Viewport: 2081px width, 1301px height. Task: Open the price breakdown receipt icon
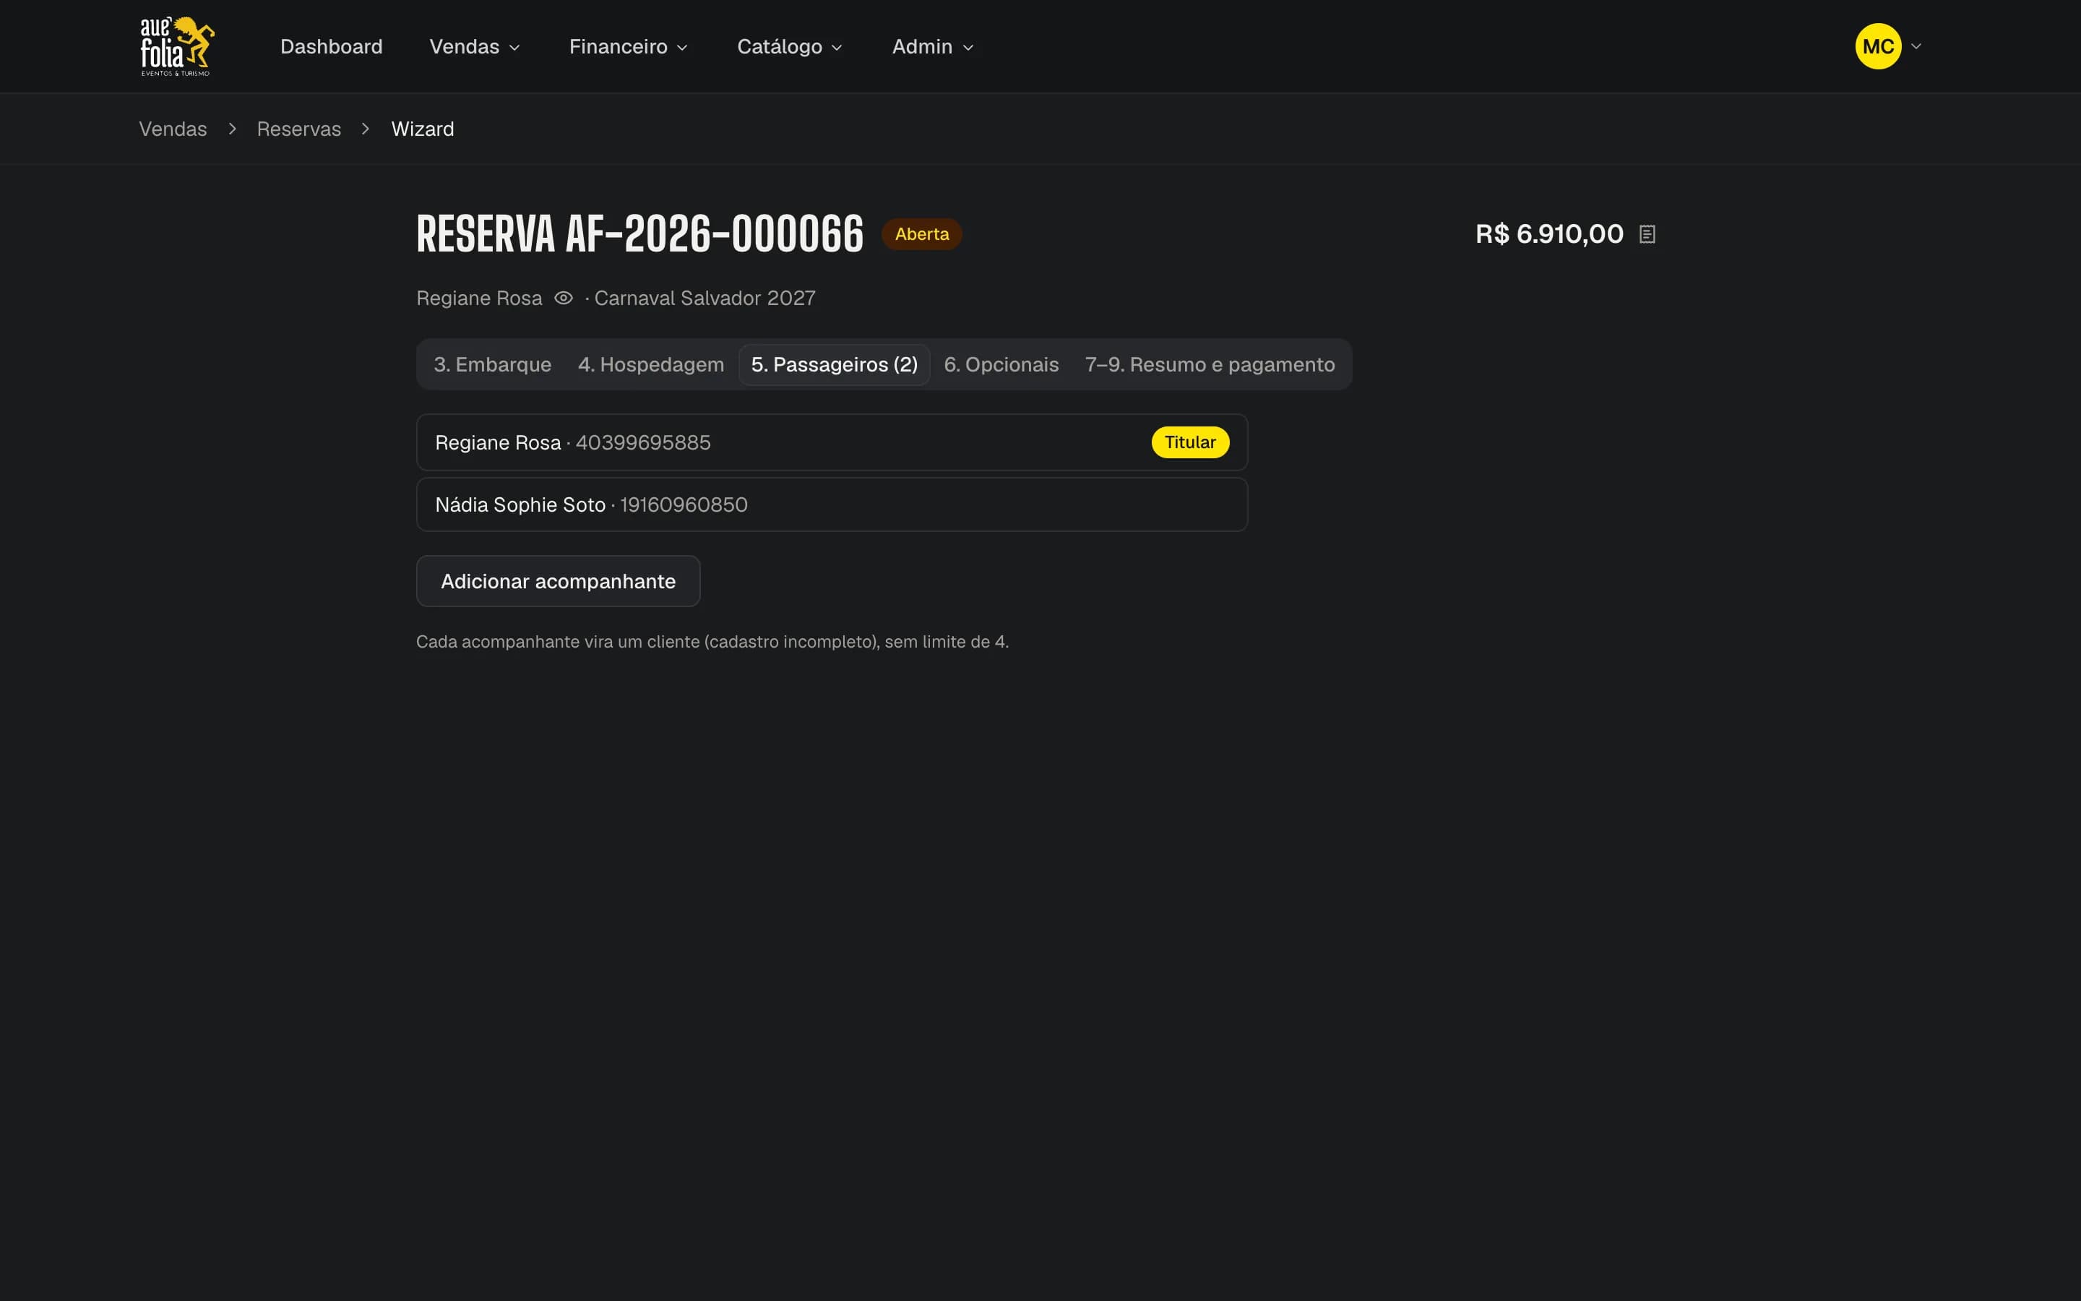pos(1647,234)
